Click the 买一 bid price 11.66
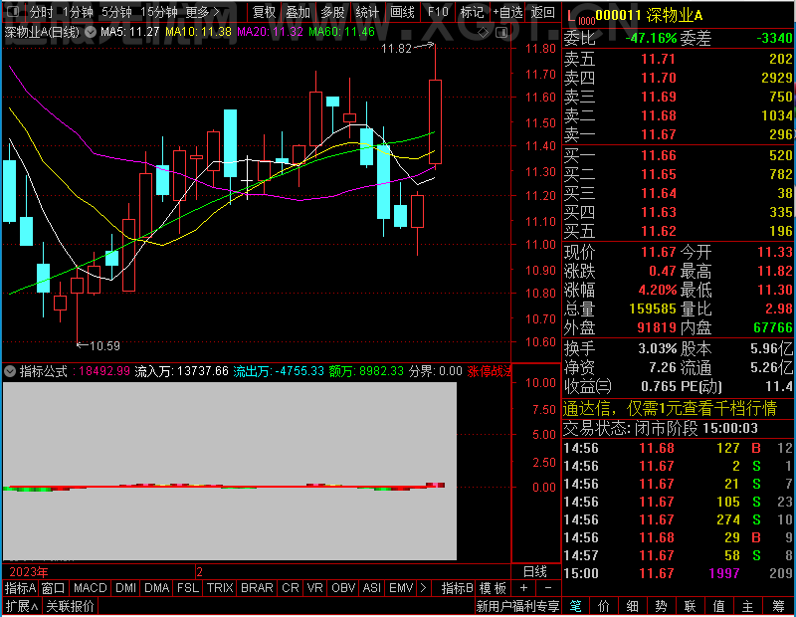This screenshot has height=617, width=796. pos(659,155)
